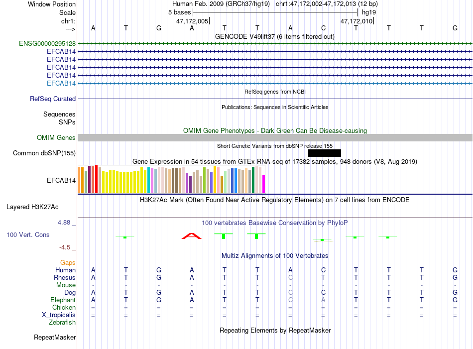473x349 pixels.
Task: Click Repeating Elements by RepeatMasker title
Action: point(275,330)
